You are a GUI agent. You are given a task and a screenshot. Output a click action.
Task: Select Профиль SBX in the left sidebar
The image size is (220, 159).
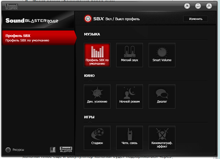37,38
